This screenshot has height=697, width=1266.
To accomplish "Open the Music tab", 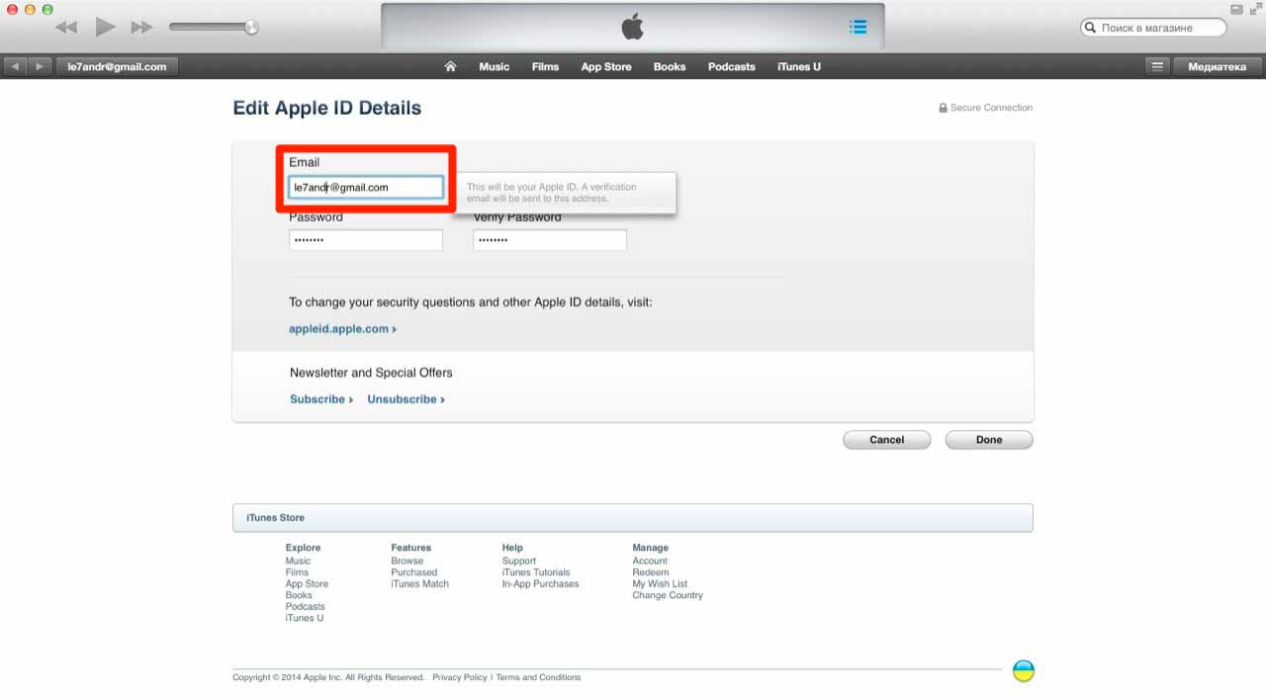I will pos(494,66).
